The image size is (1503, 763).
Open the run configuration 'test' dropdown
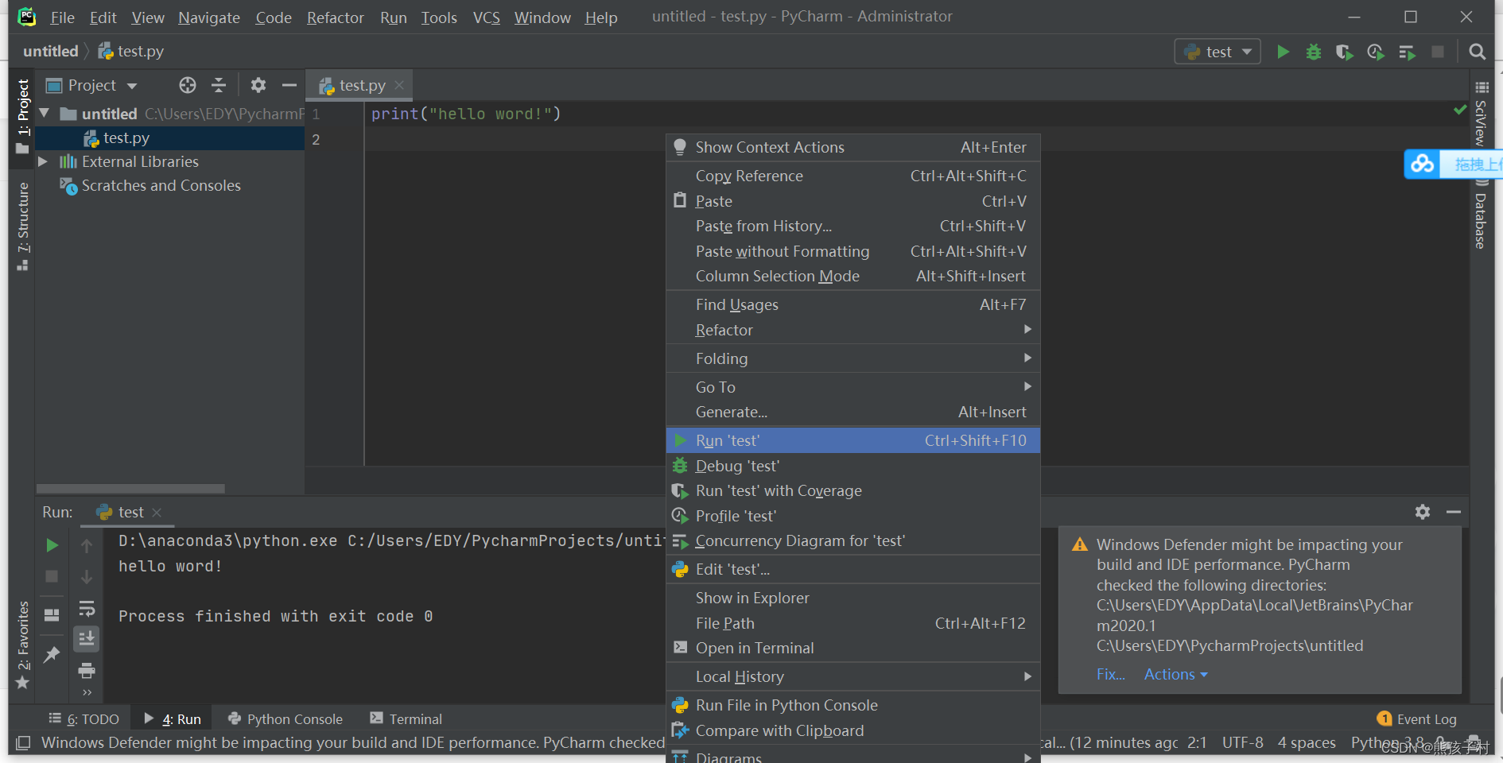1218,52
